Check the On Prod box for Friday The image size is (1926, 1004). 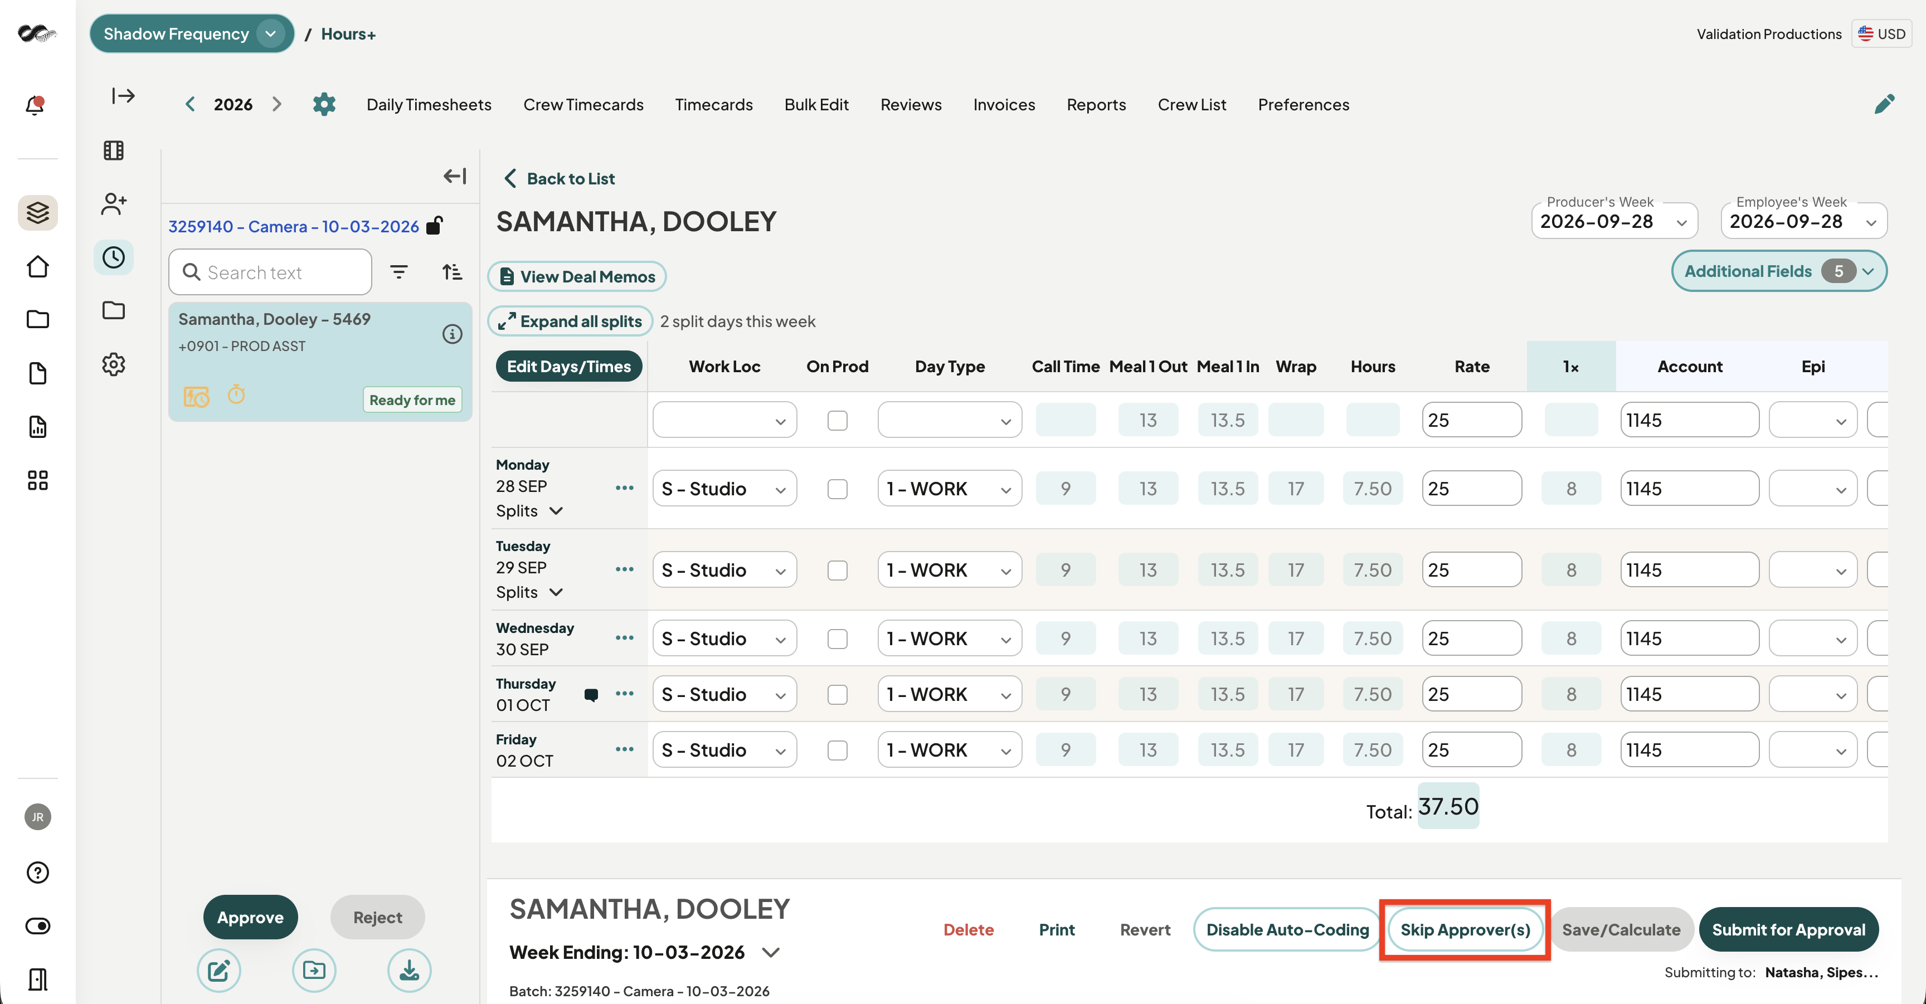tap(838, 750)
